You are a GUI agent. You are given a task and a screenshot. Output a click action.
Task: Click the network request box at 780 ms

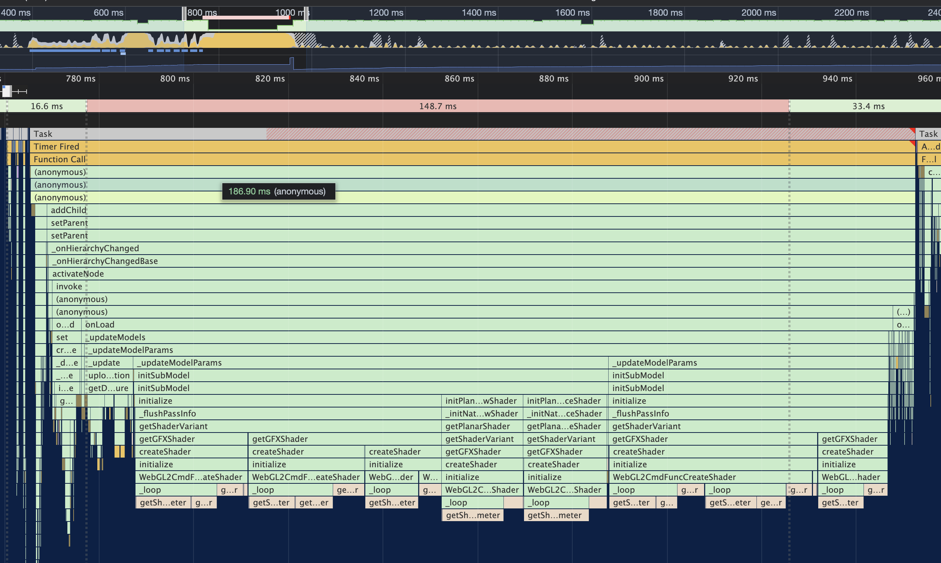[6, 91]
